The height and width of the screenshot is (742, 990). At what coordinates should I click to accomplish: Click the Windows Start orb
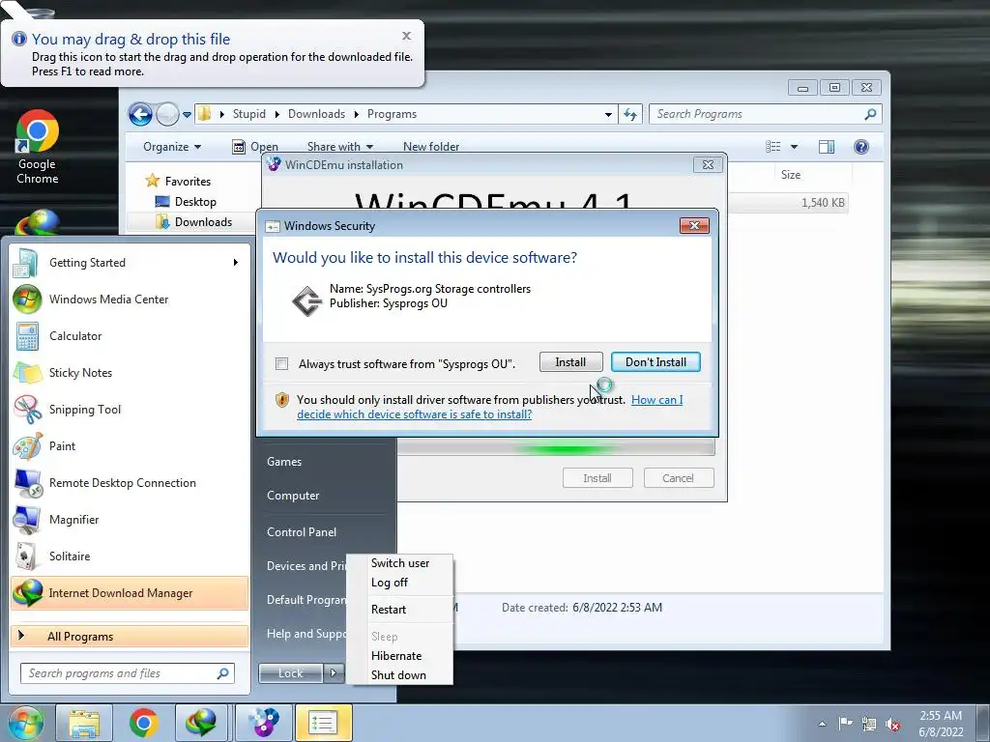coord(25,723)
